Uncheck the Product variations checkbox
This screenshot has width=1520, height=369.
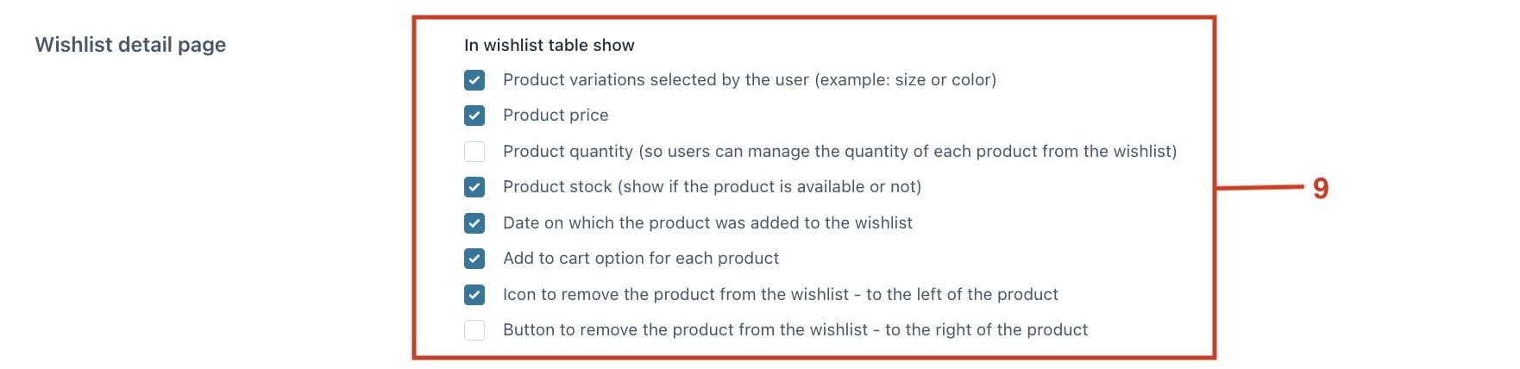point(474,80)
